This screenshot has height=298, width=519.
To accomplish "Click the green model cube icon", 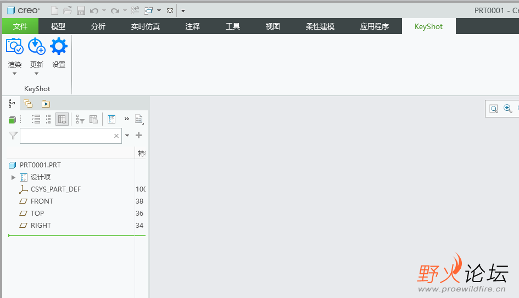I will tap(12, 120).
